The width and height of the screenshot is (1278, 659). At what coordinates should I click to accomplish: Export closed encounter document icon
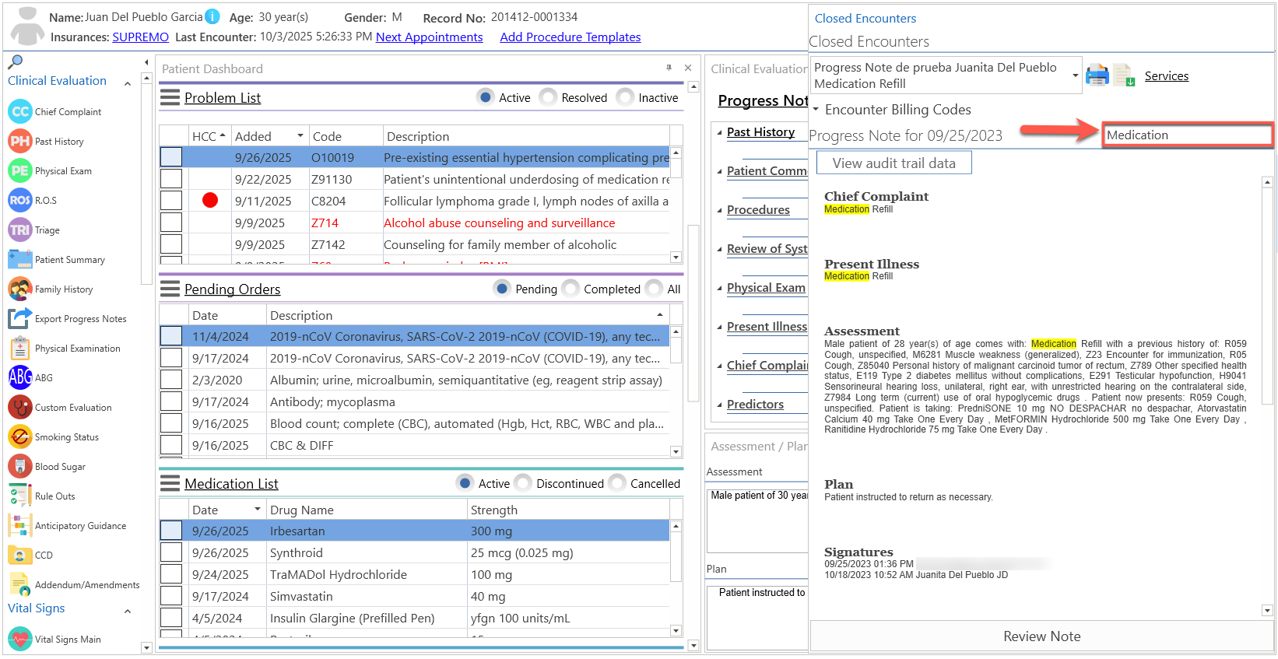(x=1123, y=75)
